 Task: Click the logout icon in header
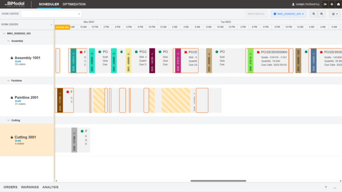(325, 4)
